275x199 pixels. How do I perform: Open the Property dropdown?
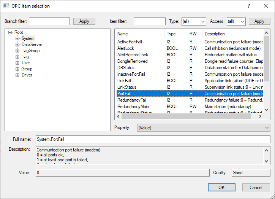[x=203, y=127]
